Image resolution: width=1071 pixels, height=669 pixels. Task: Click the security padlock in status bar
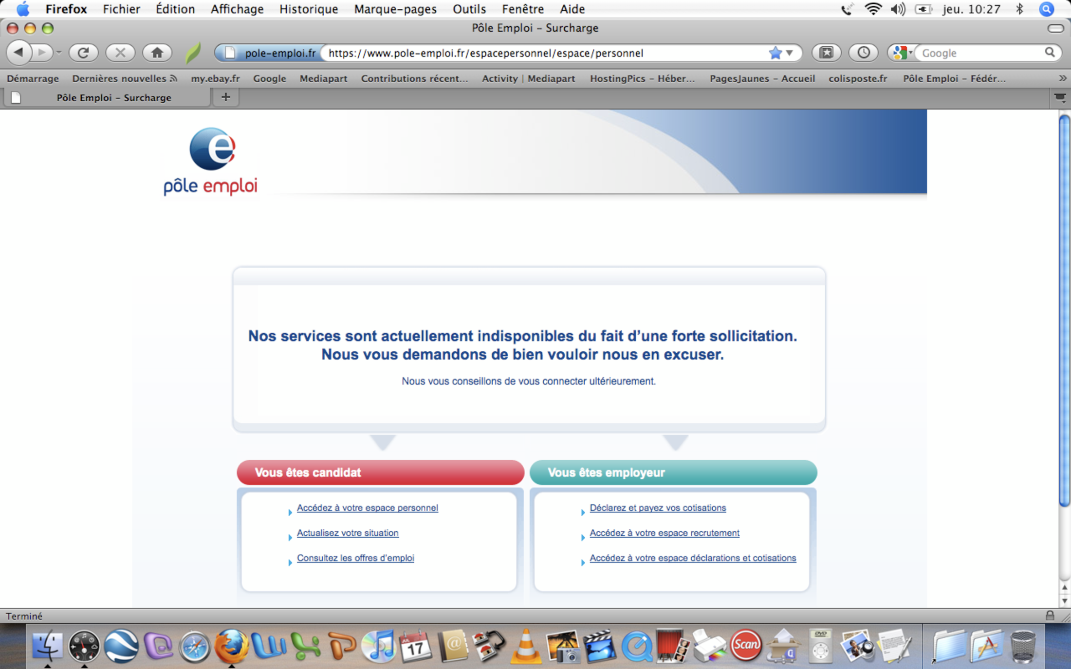click(1050, 615)
